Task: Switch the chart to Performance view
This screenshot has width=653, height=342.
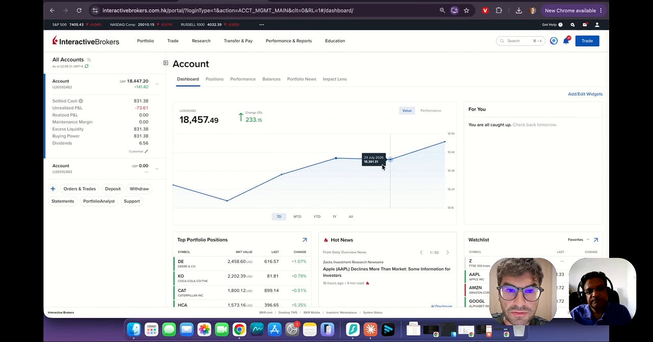Action: [x=431, y=110]
